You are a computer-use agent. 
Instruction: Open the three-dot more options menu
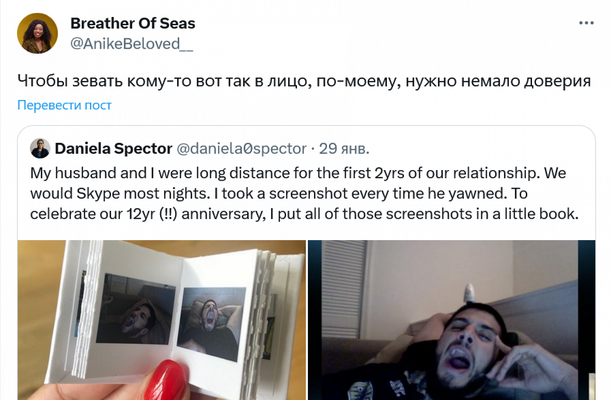point(586,23)
